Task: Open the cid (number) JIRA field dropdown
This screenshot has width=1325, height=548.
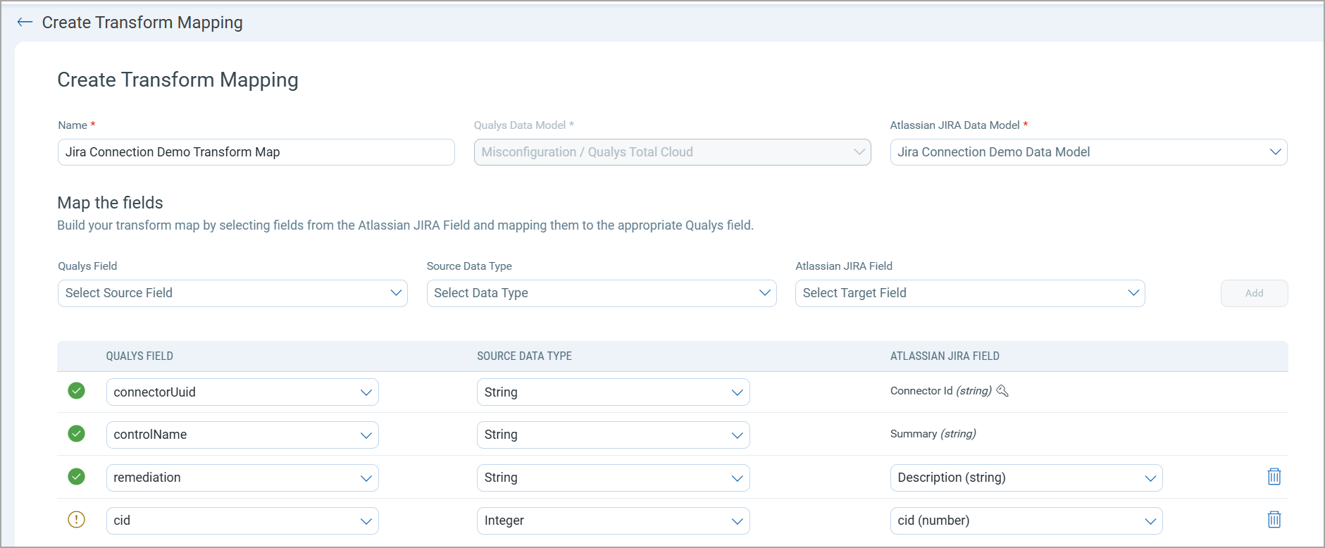Action: point(1026,521)
